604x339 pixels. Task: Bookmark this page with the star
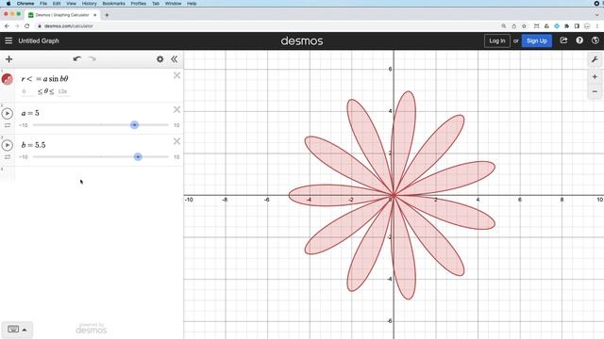click(x=524, y=26)
